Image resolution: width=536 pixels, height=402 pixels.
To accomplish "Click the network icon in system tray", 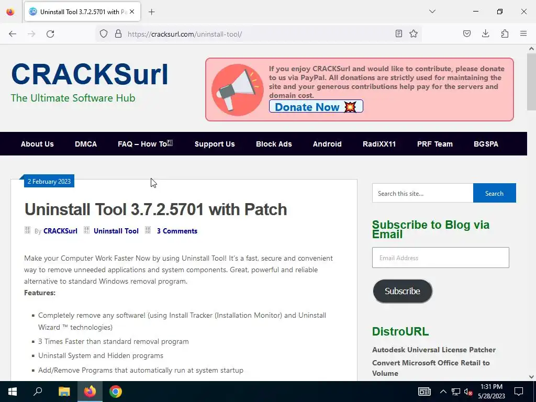I will (x=456, y=392).
